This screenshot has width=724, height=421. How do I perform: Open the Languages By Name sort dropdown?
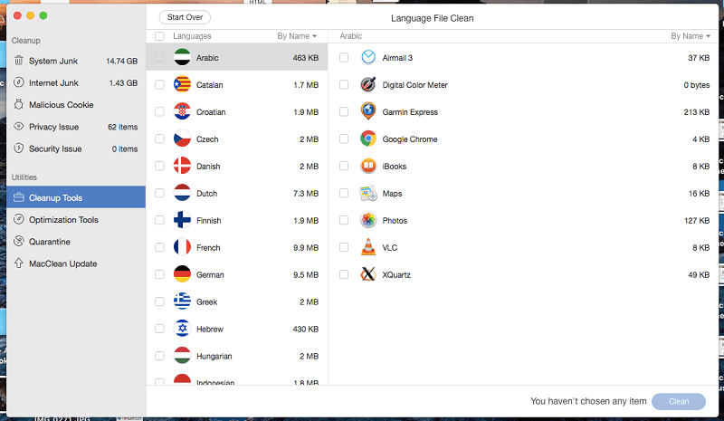click(297, 36)
